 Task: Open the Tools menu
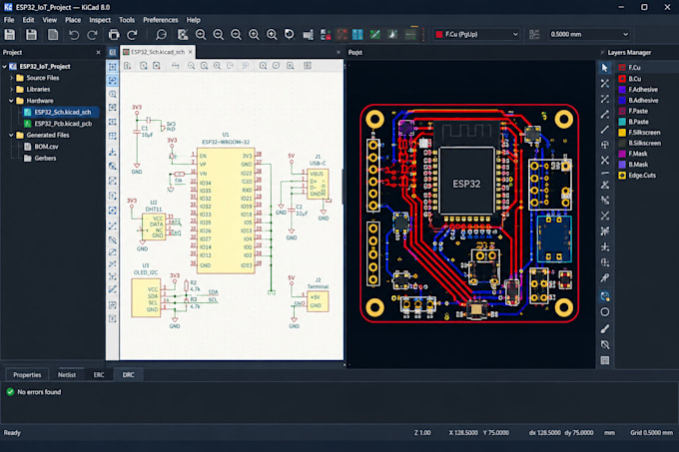(x=127, y=20)
